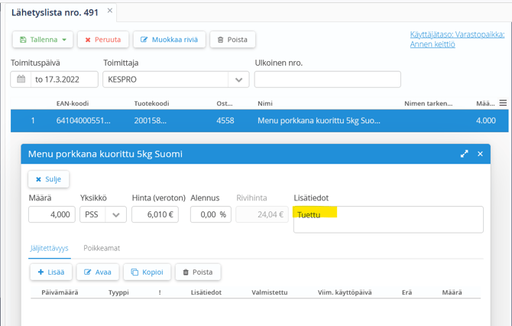
Task: Click the Lisätiedot text area with Tuettu
Action: point(388,220)
